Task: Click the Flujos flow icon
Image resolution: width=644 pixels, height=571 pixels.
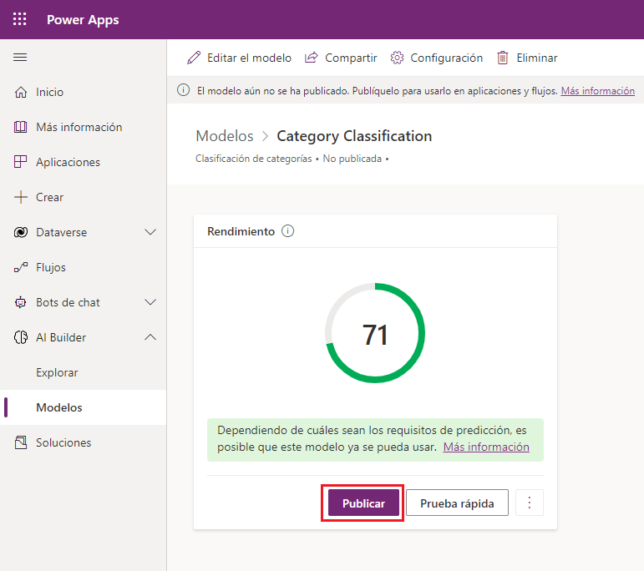Action: point(21,267)
